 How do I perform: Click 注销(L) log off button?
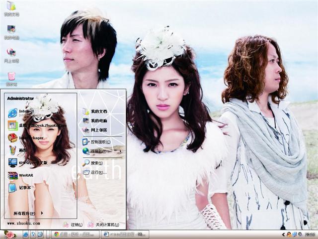(73, 225)
